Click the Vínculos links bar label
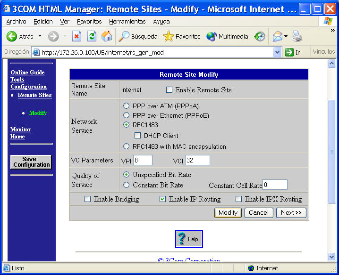 point(323,52)
